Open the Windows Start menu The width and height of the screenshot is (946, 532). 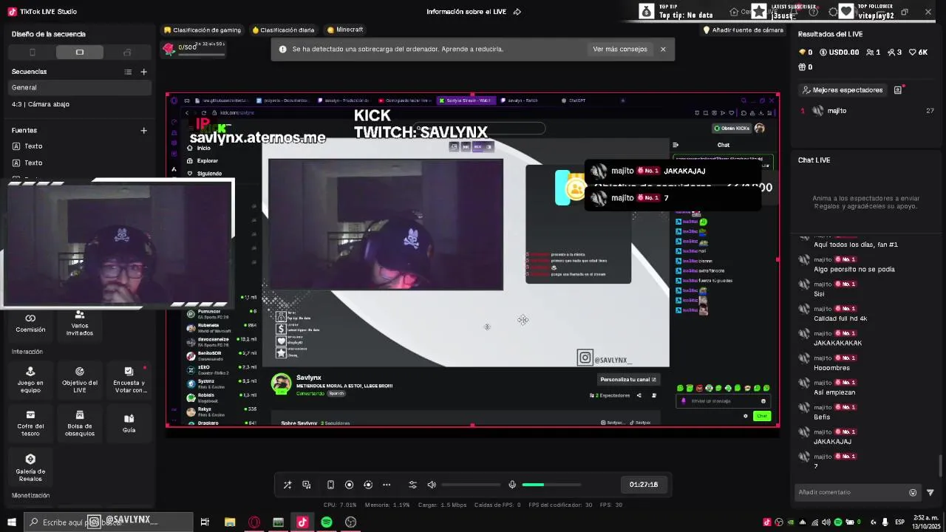click(x=11, y=522)
